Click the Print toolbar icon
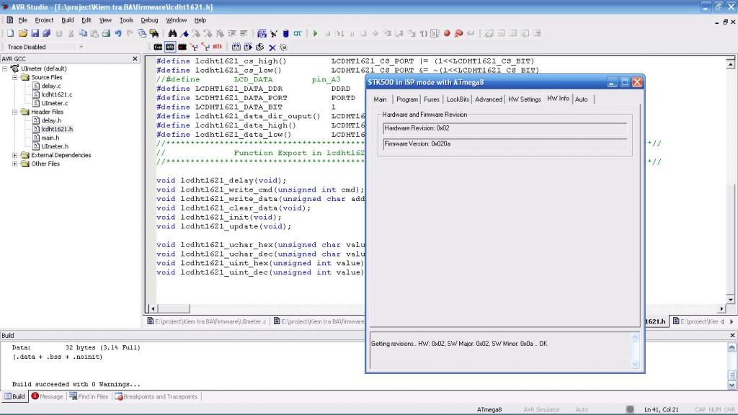Screen dimensions: 738x415 [x=106, y=33]
